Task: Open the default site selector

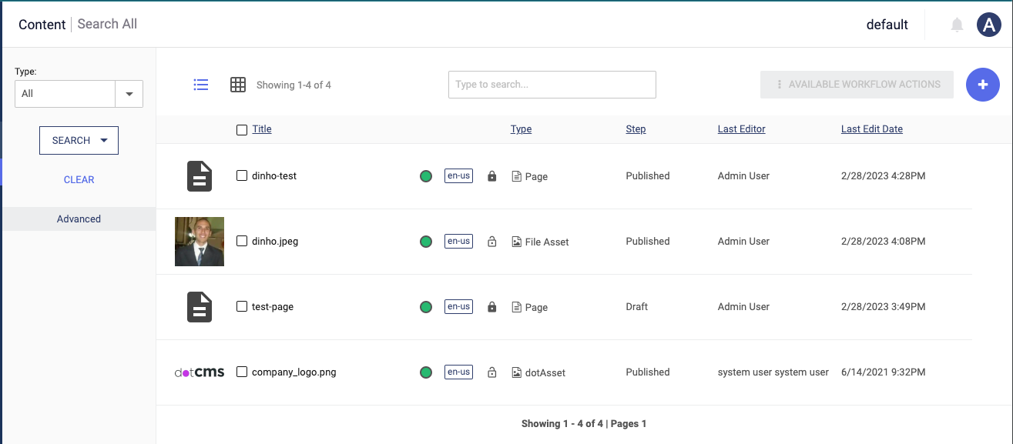Action: pos(887,24)
